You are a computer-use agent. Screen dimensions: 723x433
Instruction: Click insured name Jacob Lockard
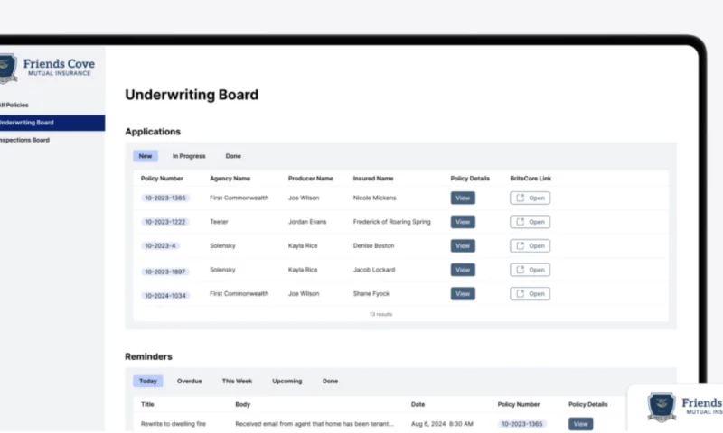[x=374, y=270]
